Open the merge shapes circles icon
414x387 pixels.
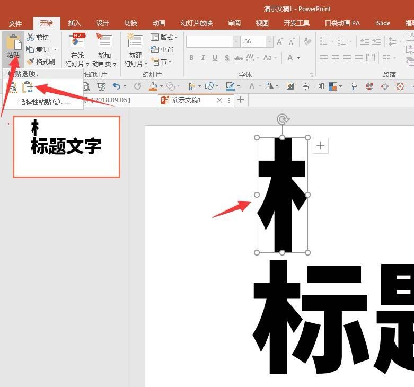coord(171,86)
